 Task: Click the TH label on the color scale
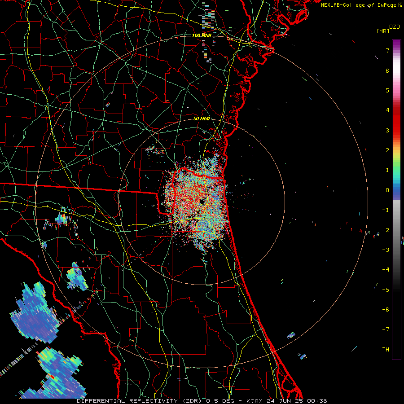pyautogui.click(x=386, y=350)
